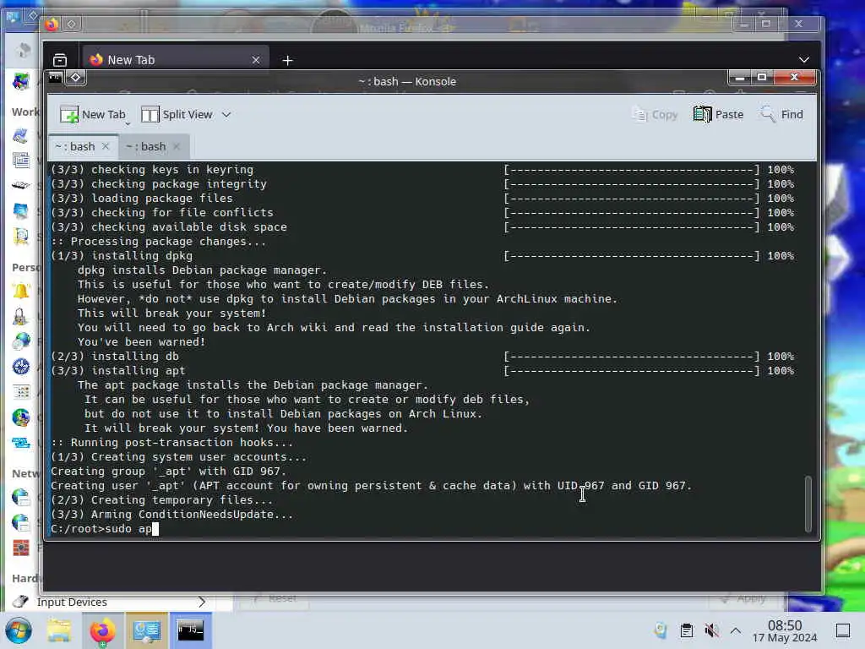865x649 pixels.
Task: Click the bell notifications icon in Settings sidebar
Action: click(20, 291)
